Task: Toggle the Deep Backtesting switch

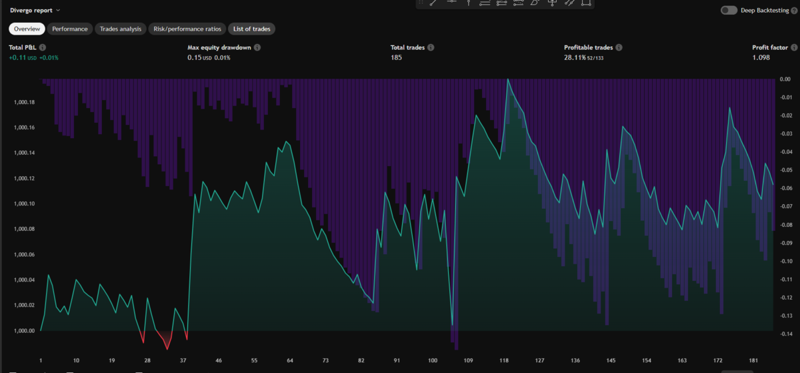Action: [x=729, y=11]
